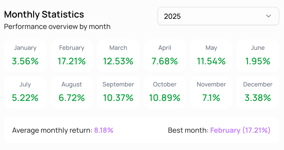Image resolution: width=284 pixels, height=150 pixels.
Task: Click the June 1.95% card
Action: click(x=258, y=55)
